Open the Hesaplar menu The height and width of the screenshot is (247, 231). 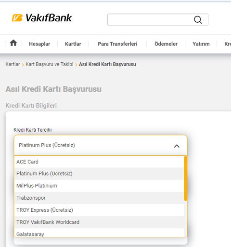[39, 44]
